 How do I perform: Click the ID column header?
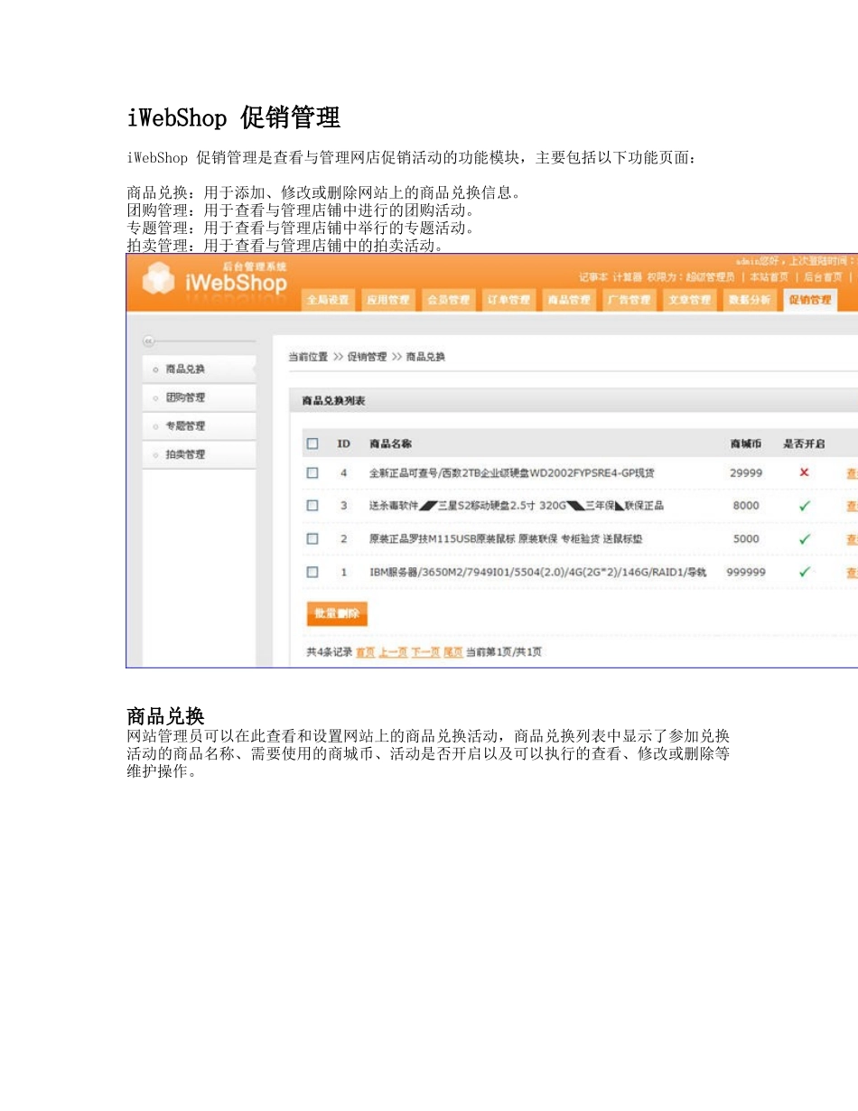pyautogui.click(x=344, y=443)
